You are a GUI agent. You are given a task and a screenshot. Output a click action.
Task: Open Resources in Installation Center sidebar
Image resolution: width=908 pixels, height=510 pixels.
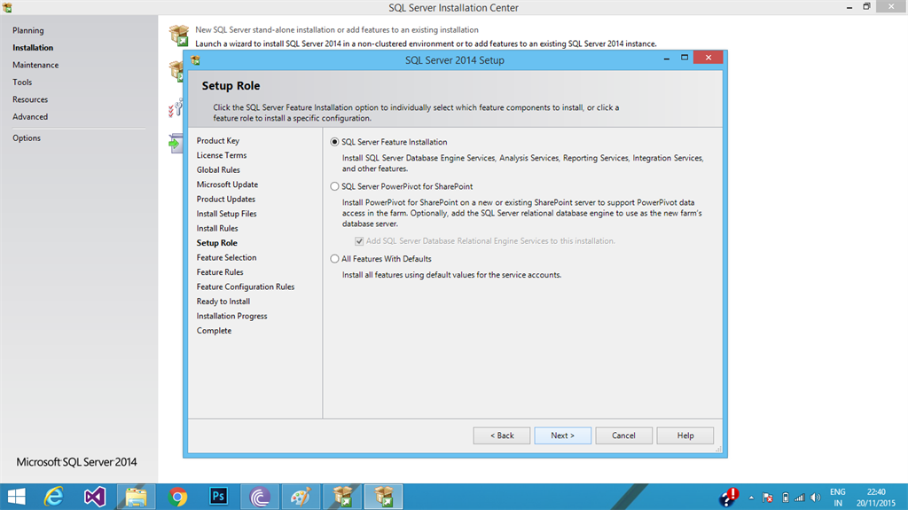[30, 99]
